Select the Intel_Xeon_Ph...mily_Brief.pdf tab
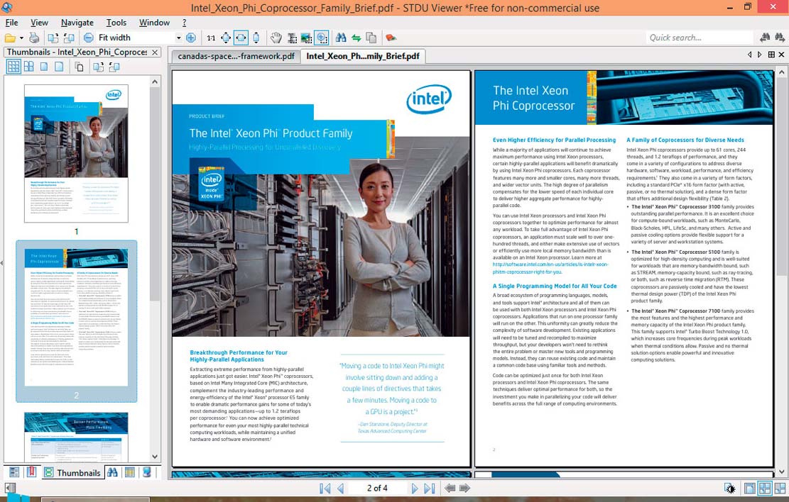This screenshot has height=502, width=789. [x=363, y=56]
